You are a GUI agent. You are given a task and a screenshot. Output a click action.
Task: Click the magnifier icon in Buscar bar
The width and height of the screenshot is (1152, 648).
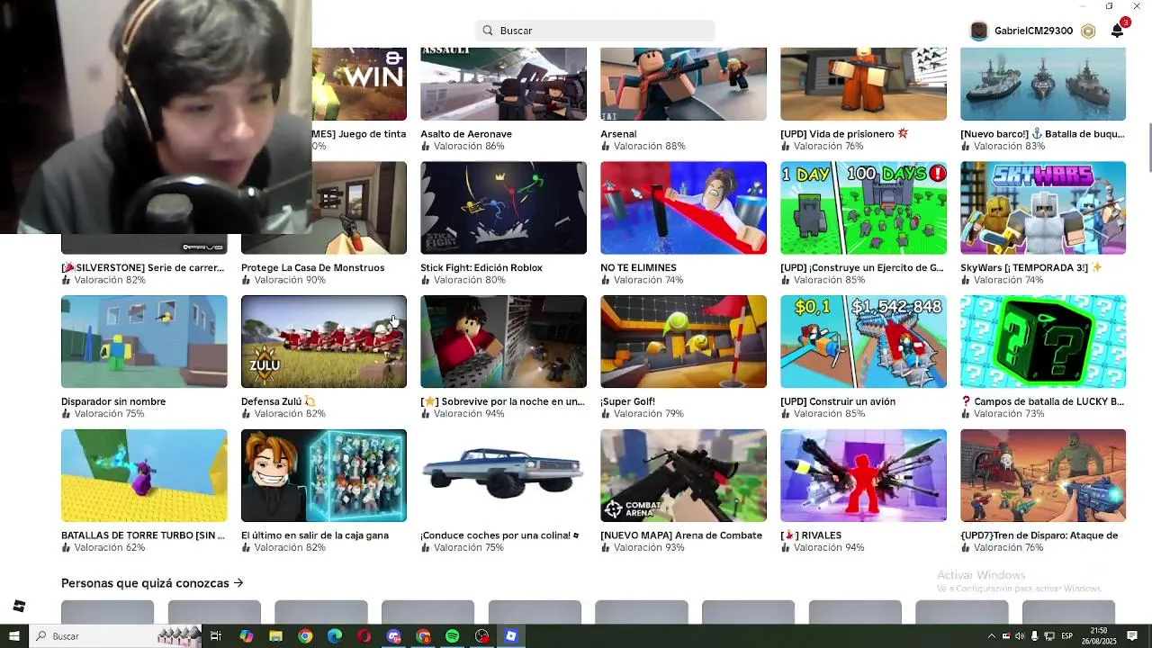tap(488, 31)
